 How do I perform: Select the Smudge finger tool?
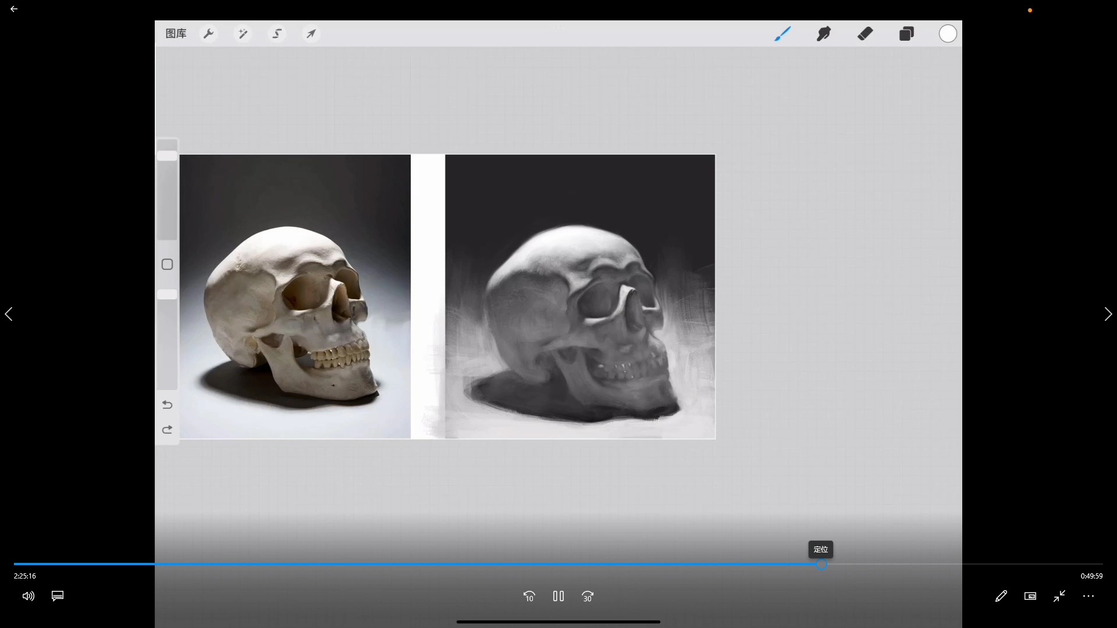pyautogui.click(x=824, y=34)
